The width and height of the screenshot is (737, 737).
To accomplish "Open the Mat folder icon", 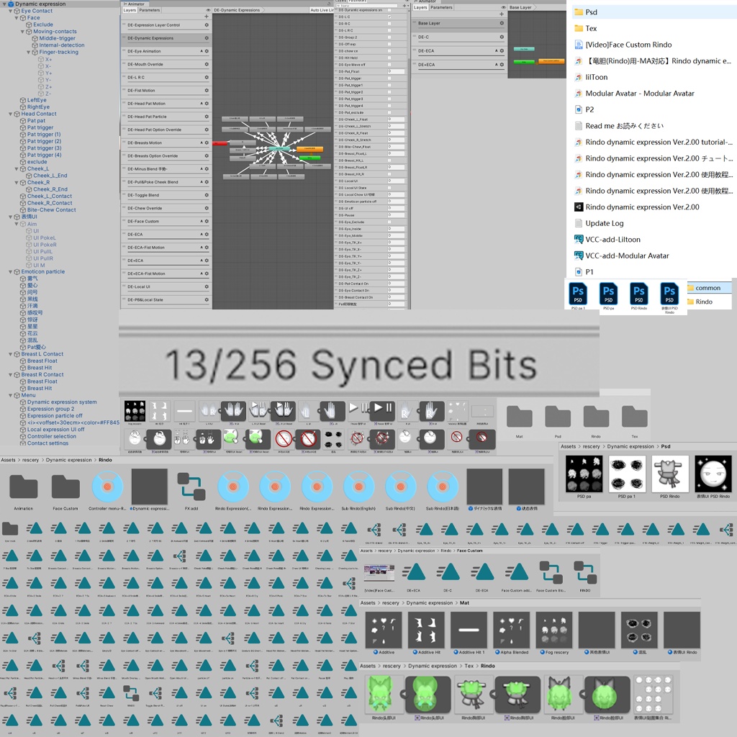I will pyautogui.click(x=520, y=418).
